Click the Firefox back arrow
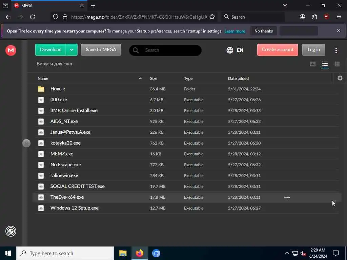347x260 pixels. 8,17
